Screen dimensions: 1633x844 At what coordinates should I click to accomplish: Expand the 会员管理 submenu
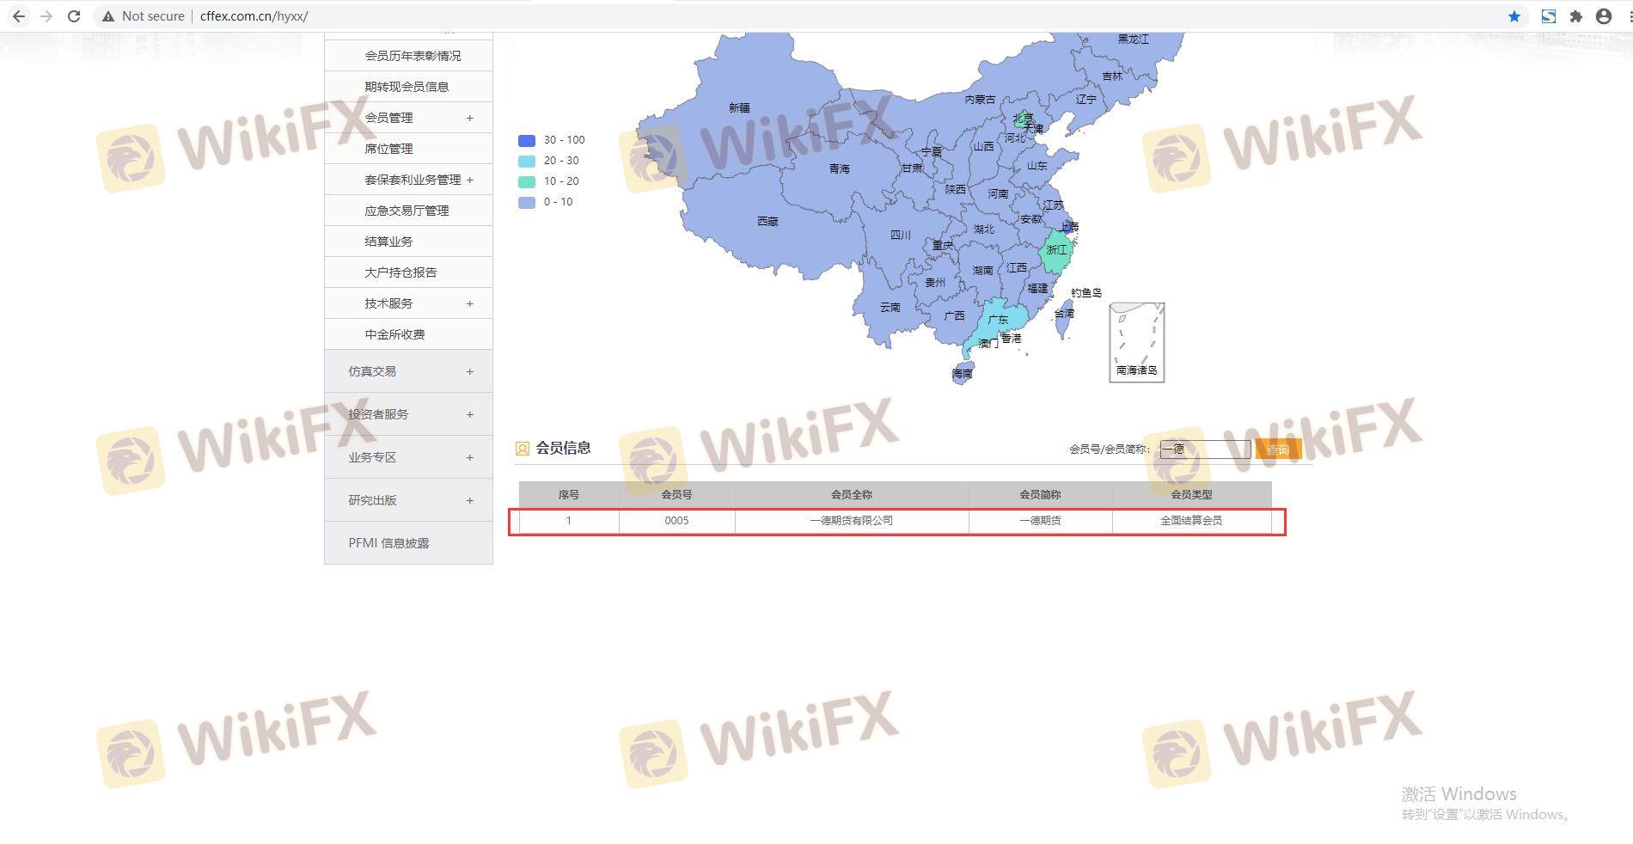pos(469,118)
